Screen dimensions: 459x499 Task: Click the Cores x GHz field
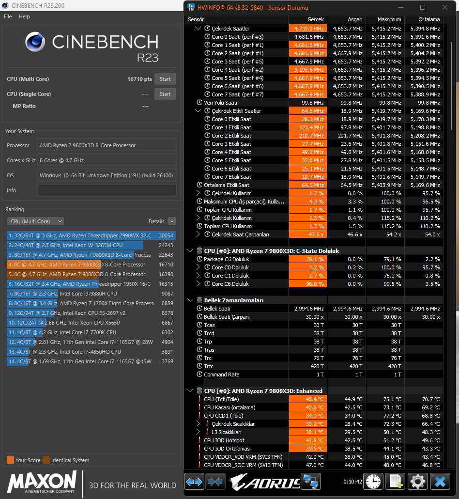tap(107, 160)
